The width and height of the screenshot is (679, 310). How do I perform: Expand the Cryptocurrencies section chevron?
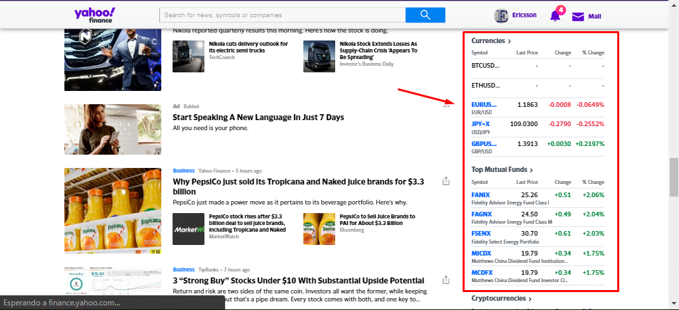pyautogui.click(x=530, y=299)
